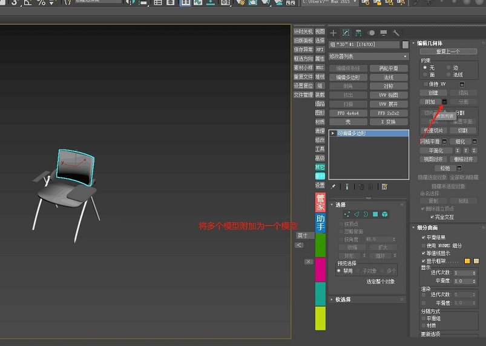The height and width of the screenshot is (346, 486).
Task: Toggle Show End Result icon below stack
Action: tap(347, 187)
